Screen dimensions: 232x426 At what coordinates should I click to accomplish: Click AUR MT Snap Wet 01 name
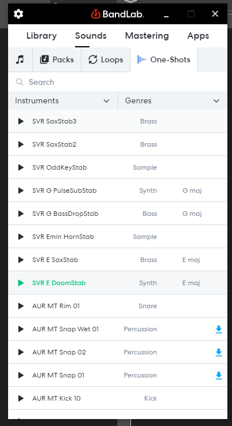[x=65, y=329]
